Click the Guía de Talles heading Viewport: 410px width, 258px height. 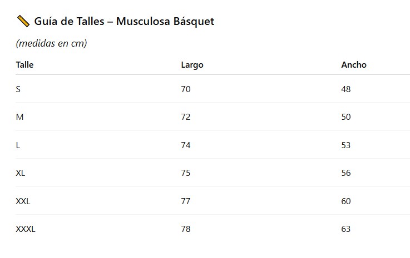pyautogui.click(x=124, y=22)
